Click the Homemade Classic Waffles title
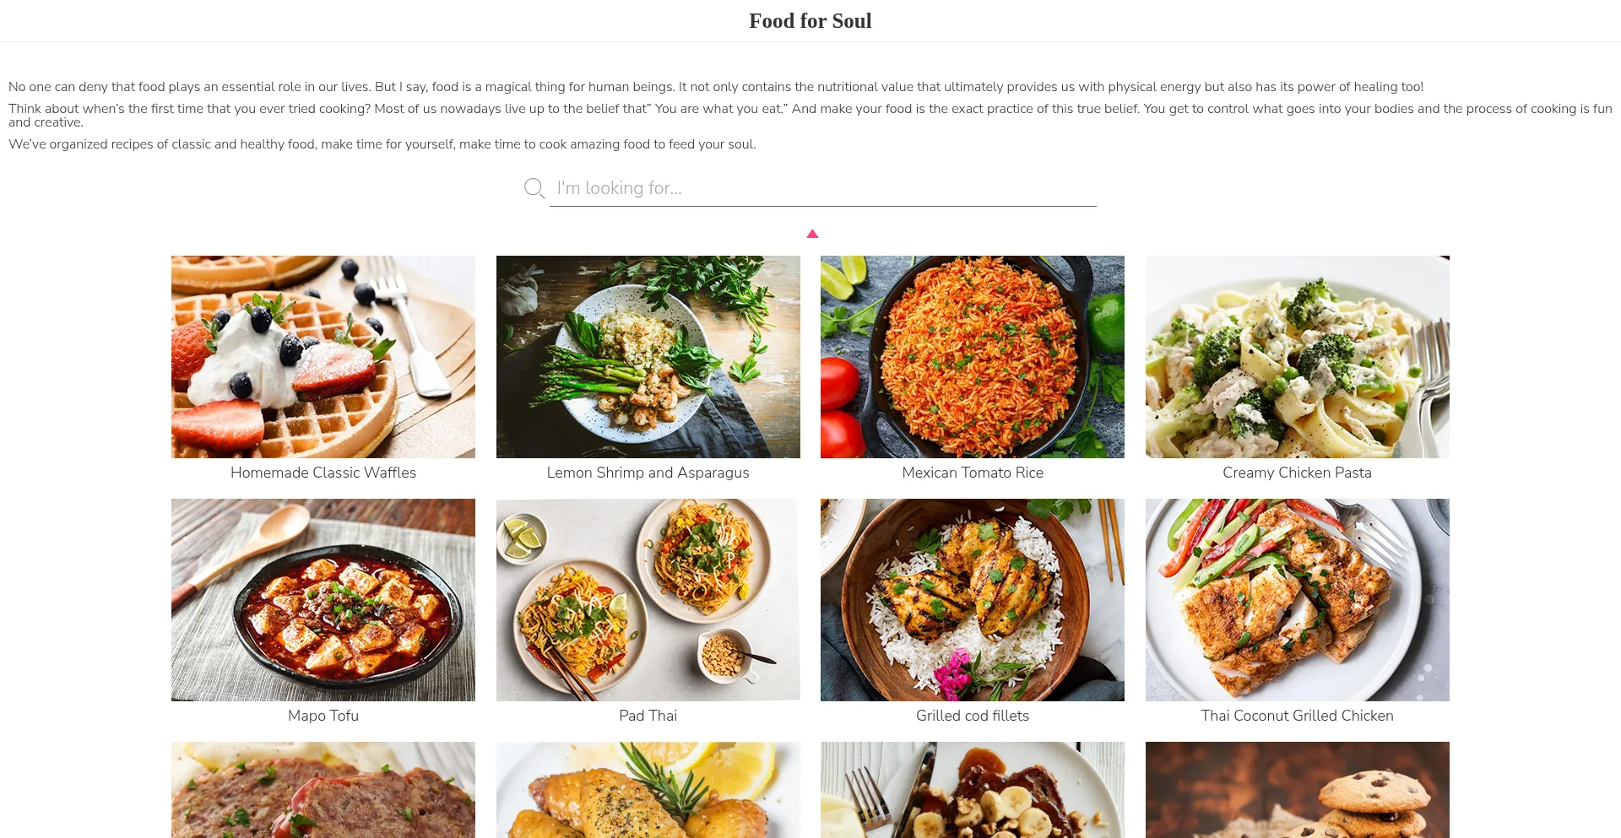 coord(323,473)
